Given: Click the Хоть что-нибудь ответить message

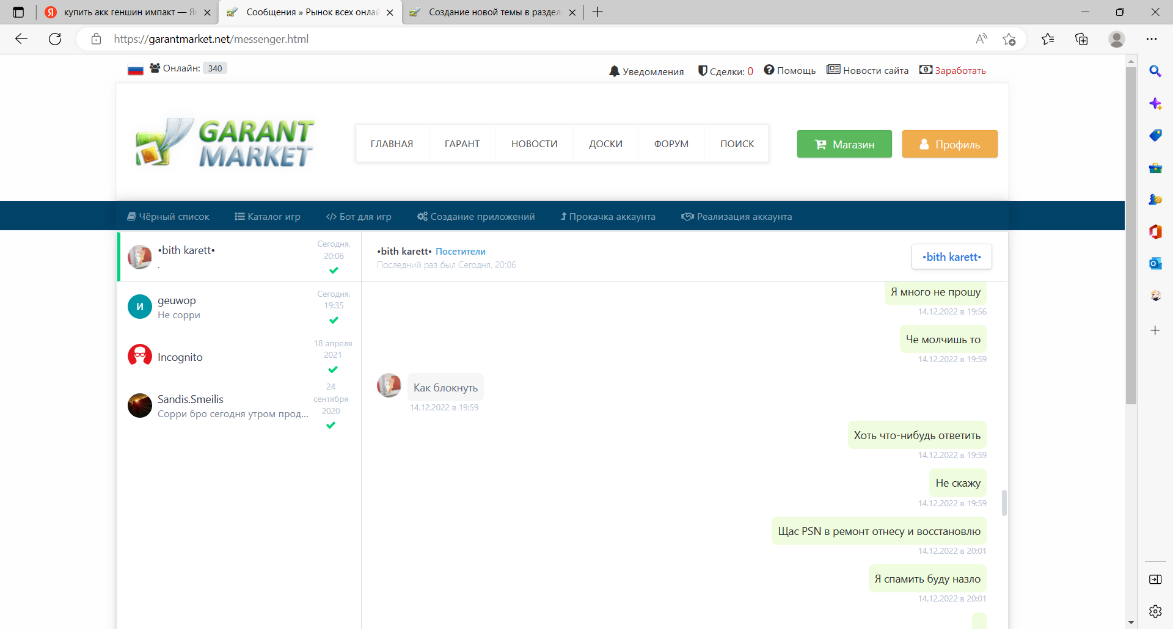Looking at the screenshot, I should [x=917, y=435].
